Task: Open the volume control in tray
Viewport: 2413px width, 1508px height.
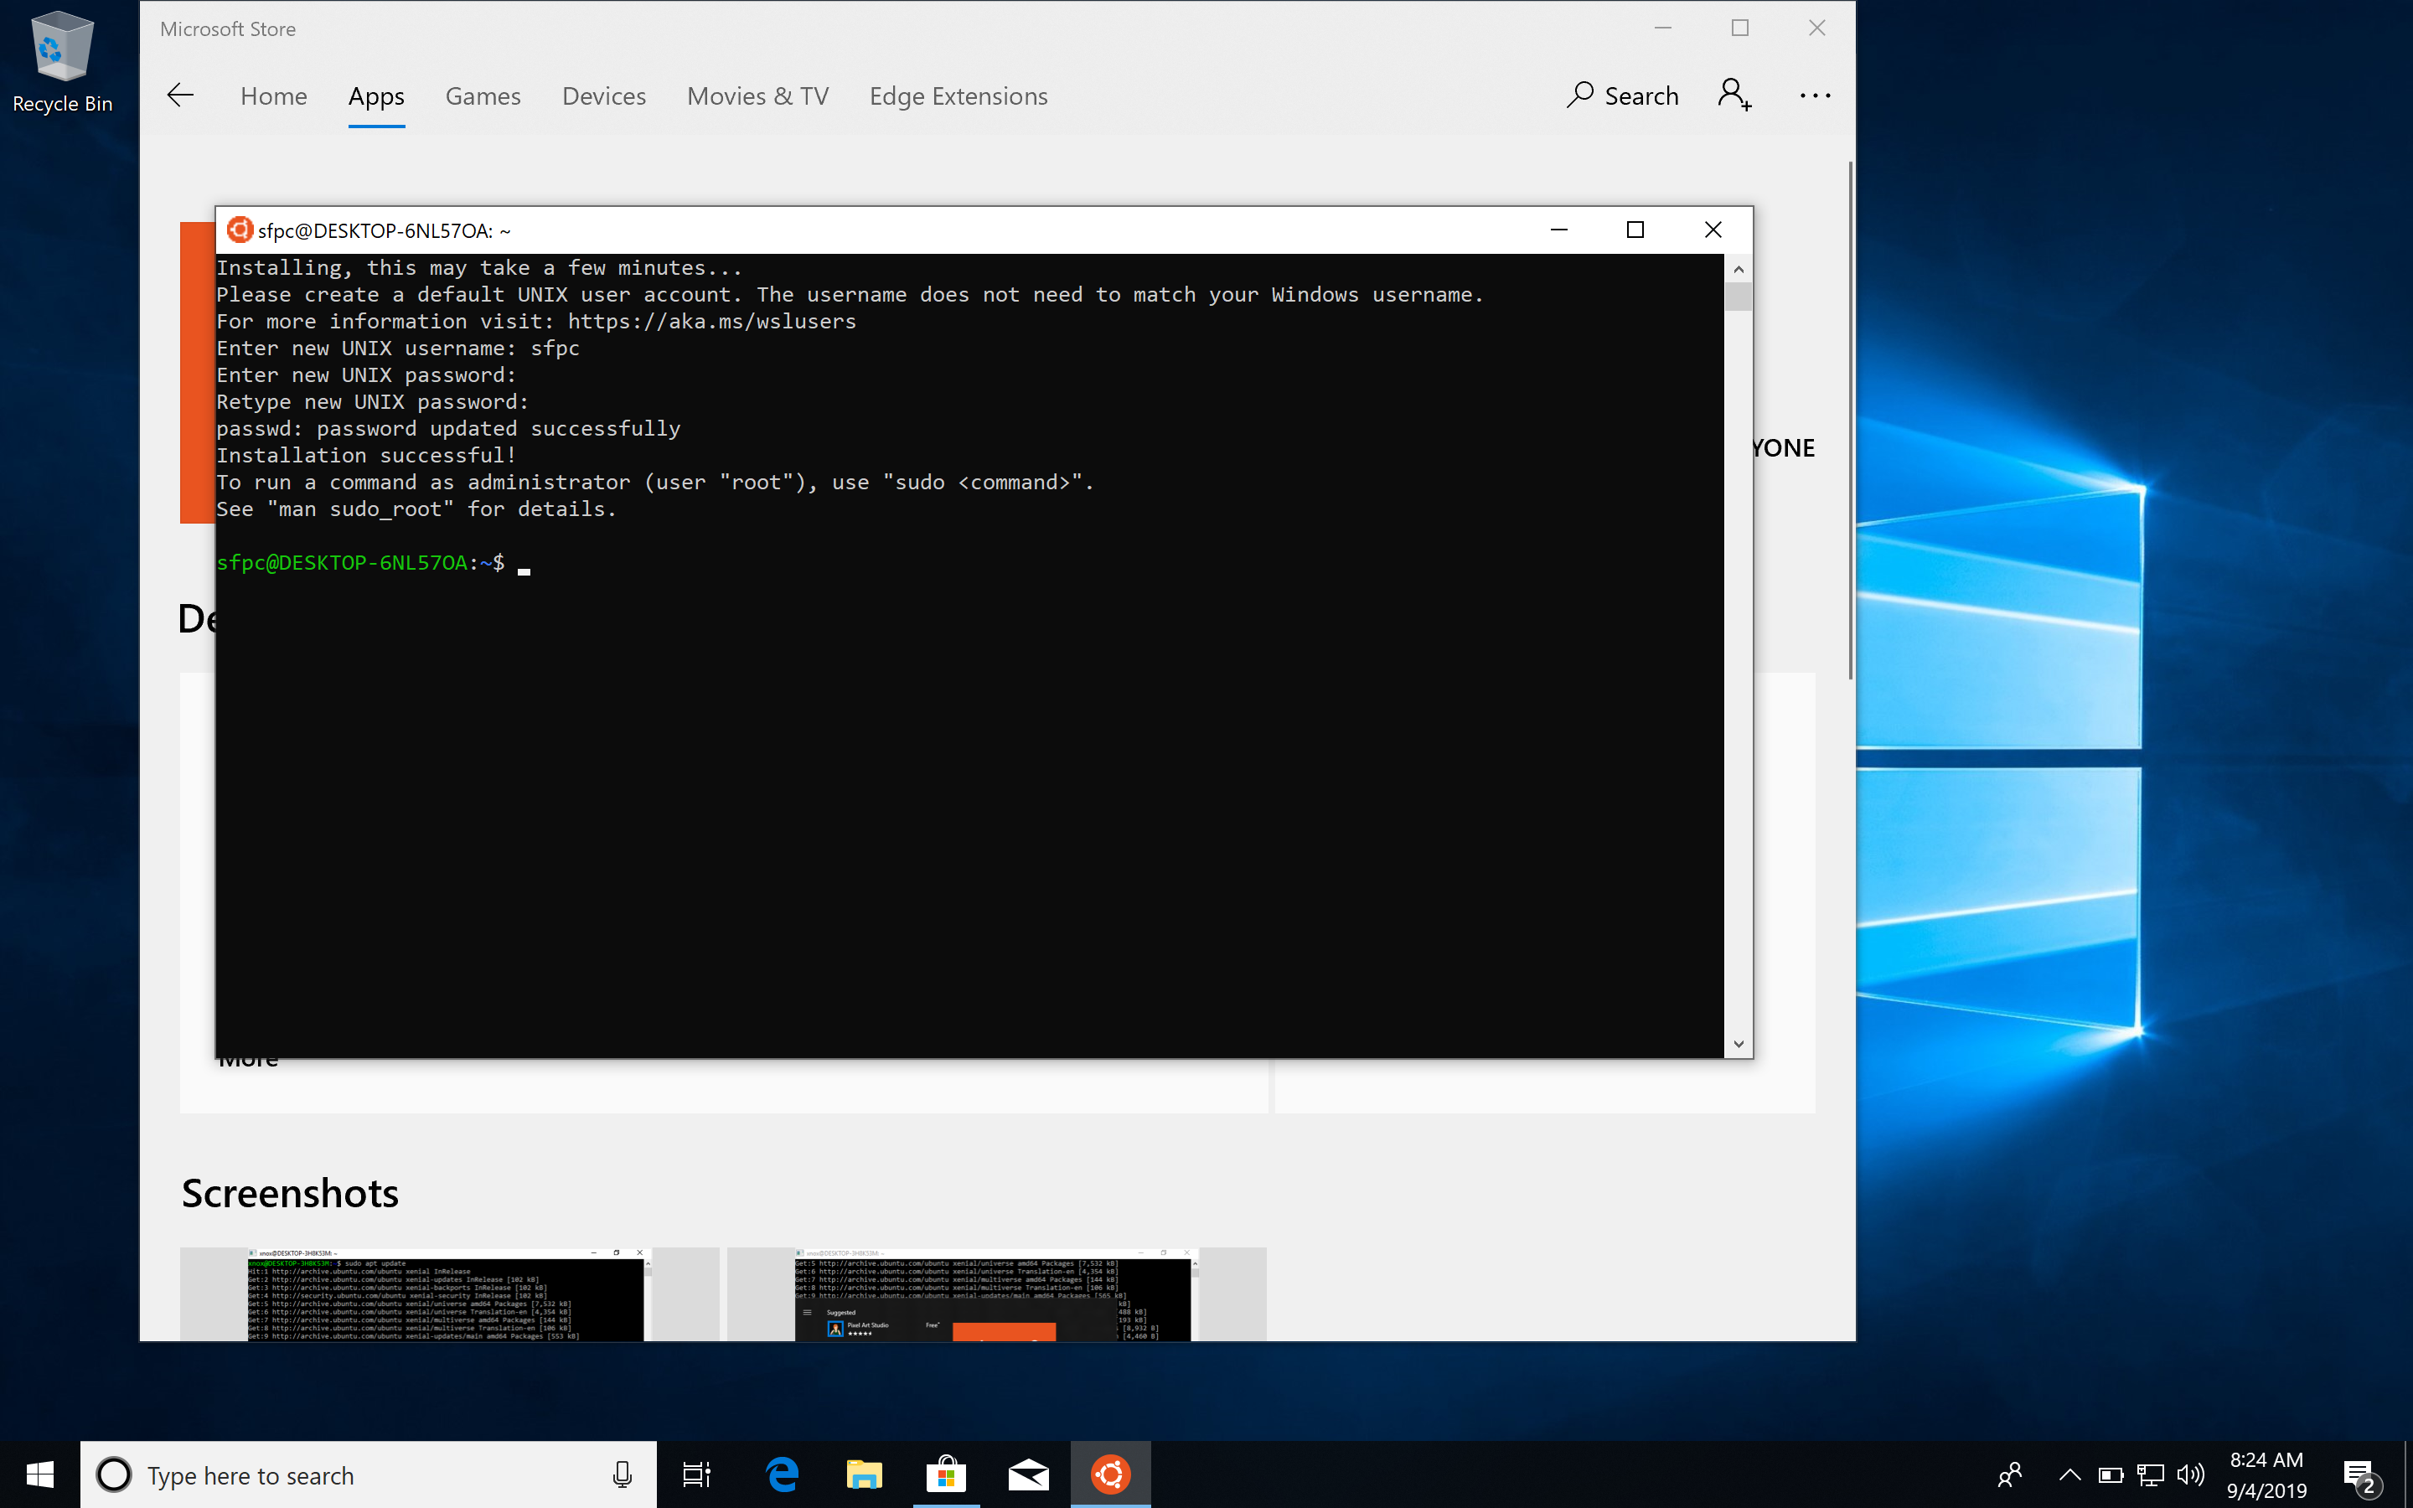Action: (x=2191, y=1474)
